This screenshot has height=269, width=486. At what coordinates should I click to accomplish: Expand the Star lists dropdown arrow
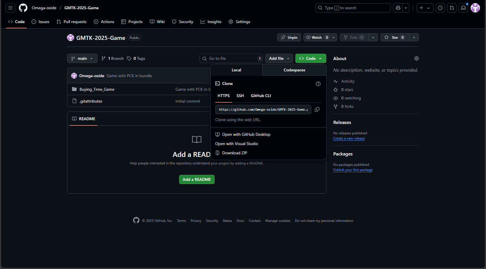414,37
